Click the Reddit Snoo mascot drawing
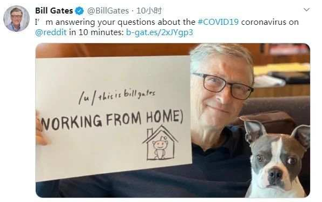 coord(160,147)
